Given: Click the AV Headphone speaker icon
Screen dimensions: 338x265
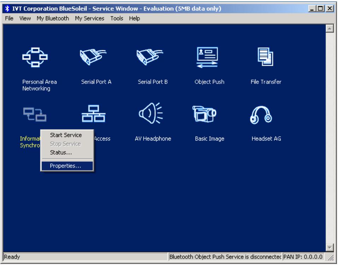Looking at the screenshot, I should point(151,113).
